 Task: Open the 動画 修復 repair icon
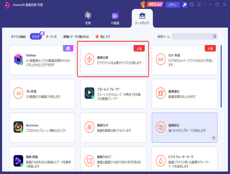[x=18, y=161]
